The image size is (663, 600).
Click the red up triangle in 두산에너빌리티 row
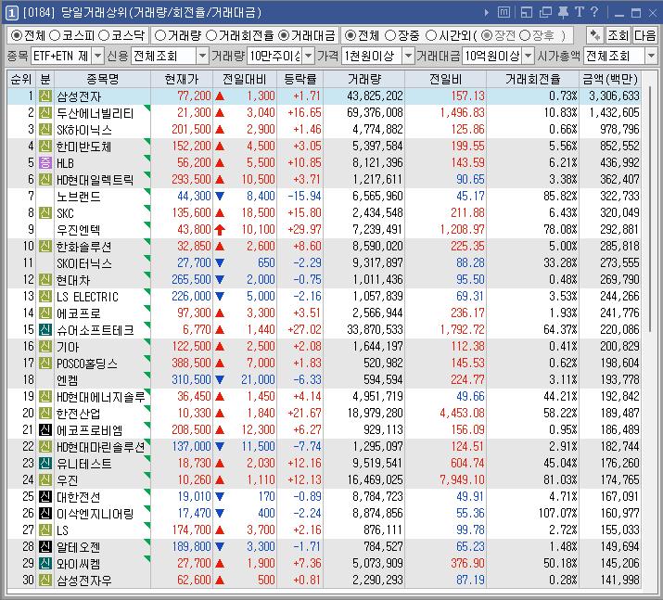pos(220,112)
